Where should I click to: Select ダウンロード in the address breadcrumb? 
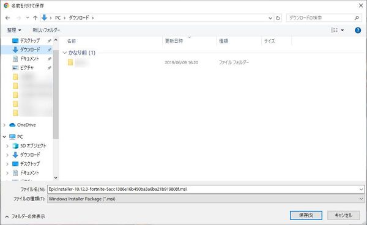point(79,18)
